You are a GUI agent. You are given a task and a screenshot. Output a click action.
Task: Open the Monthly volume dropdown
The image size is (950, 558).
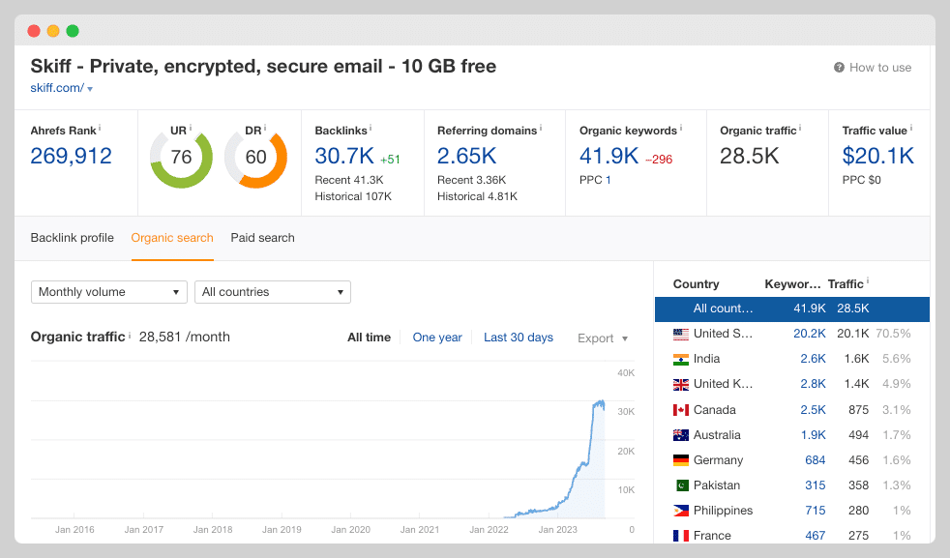(x=109, y=292)
